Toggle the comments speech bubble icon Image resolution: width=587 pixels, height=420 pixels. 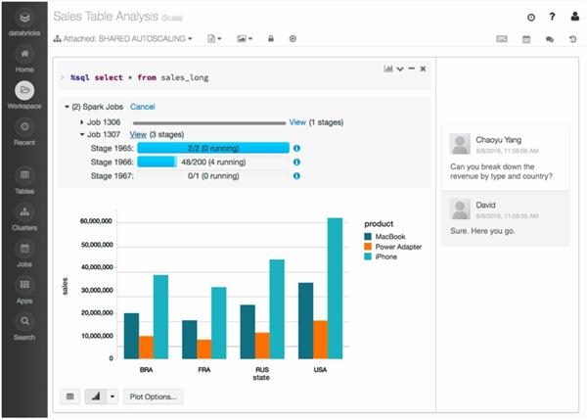click(550, 39)
